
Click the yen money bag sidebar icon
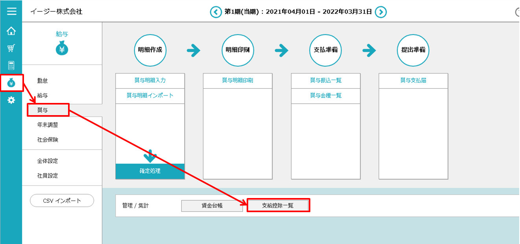(11, 83)
